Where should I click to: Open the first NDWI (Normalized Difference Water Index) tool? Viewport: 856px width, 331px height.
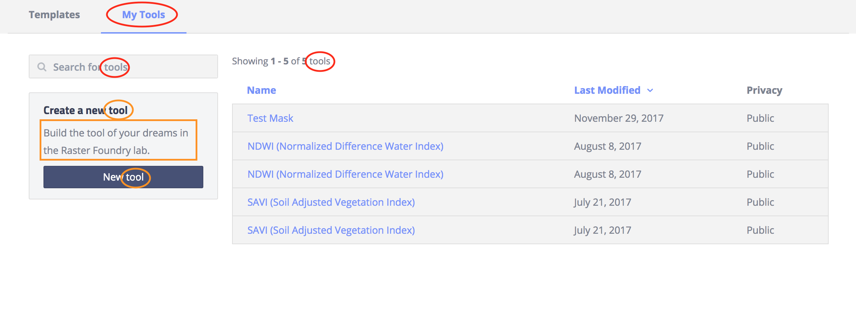(345, 146)
